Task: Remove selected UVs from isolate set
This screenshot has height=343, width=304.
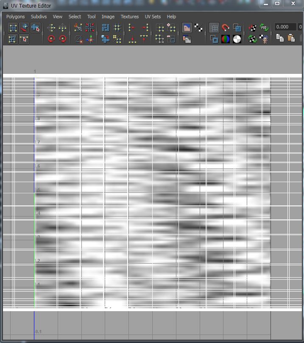Action: [171, 39]
